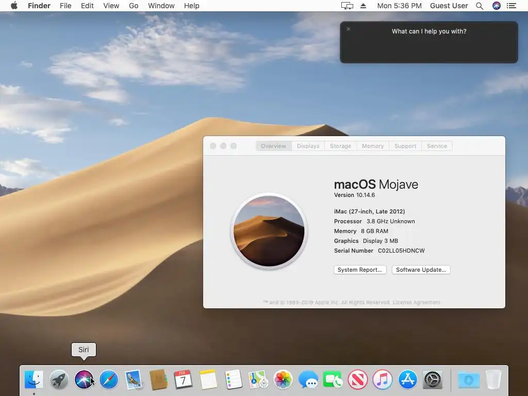
Task: Open Mail stamp icon in Dock
Action: [134, 379]
